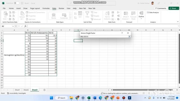This screenshot has height=101, width=180.
Task: Click the Anova dialog help button
Action: click(x=122, y=33)
